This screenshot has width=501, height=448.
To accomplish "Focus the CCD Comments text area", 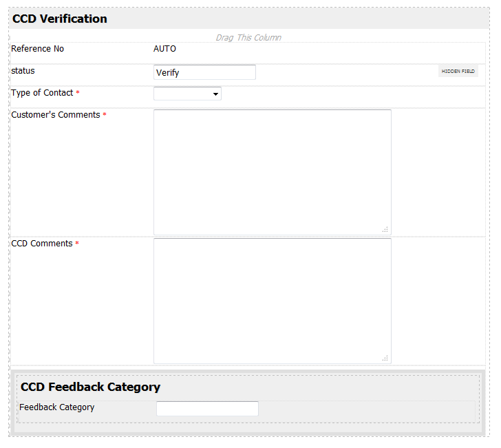I will pyautogui.click(x=272, y=301).
